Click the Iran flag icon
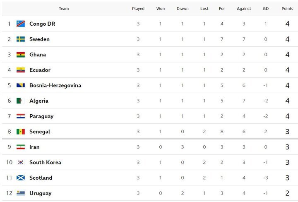Image resolution: width=298 pixels, height=202 pixels. (x=21, y=147)
